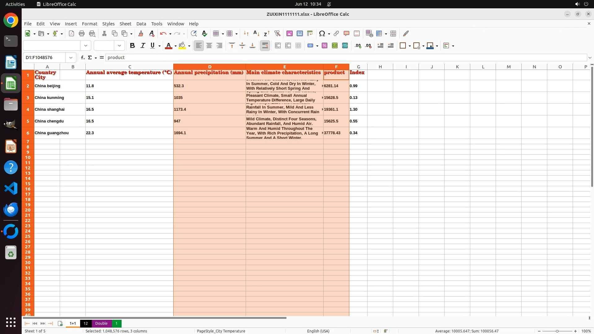Toggle Italic formatting

click(x=143, y=46)
